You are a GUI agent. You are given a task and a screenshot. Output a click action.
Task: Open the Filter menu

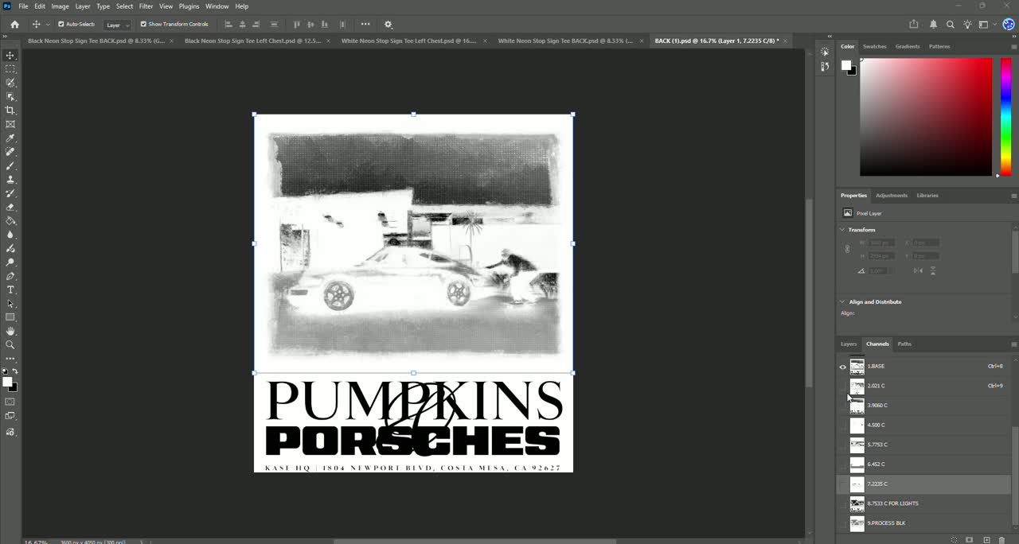coord(146,6)
